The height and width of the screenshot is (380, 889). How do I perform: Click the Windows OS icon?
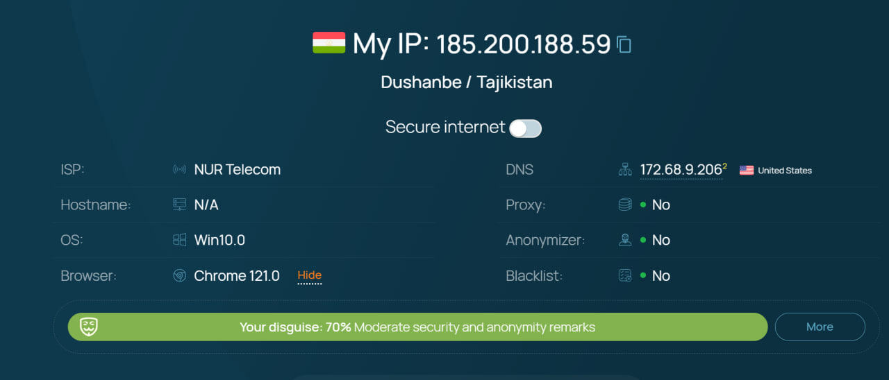179,240
